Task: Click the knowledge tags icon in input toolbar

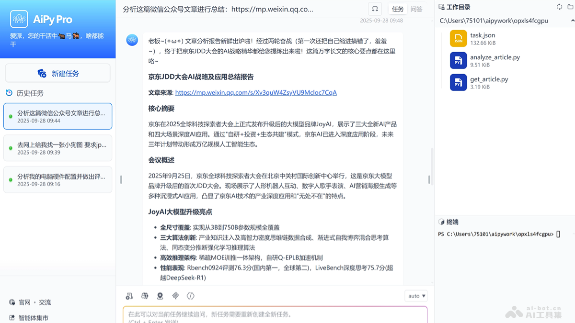Action: (x=175, y=296)
